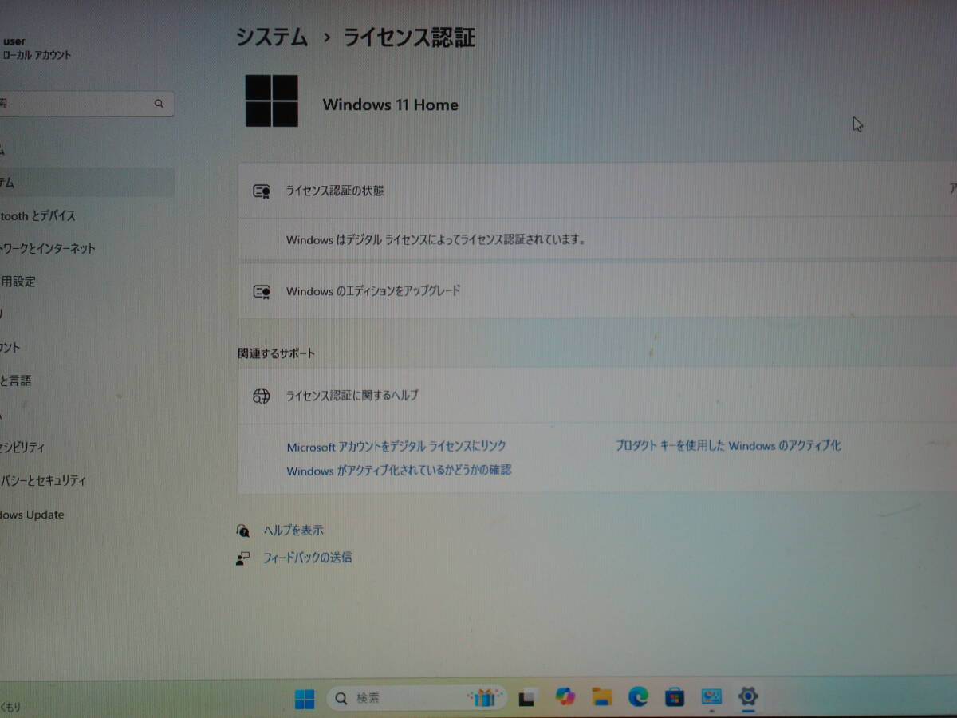Open Task View from the taskbar
Image resolution: width=957 pixels, height=718 pixels.
click(526, 699)
